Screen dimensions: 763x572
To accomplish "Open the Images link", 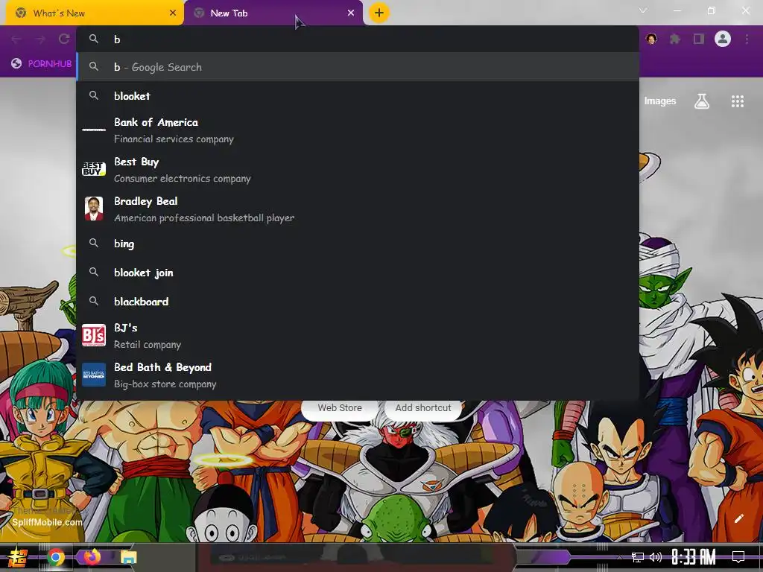I will [x=660, y=101].
